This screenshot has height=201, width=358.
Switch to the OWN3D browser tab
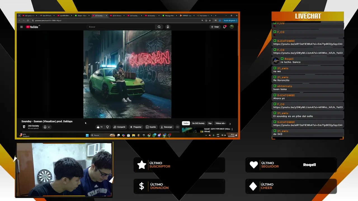tap(187, 16)
